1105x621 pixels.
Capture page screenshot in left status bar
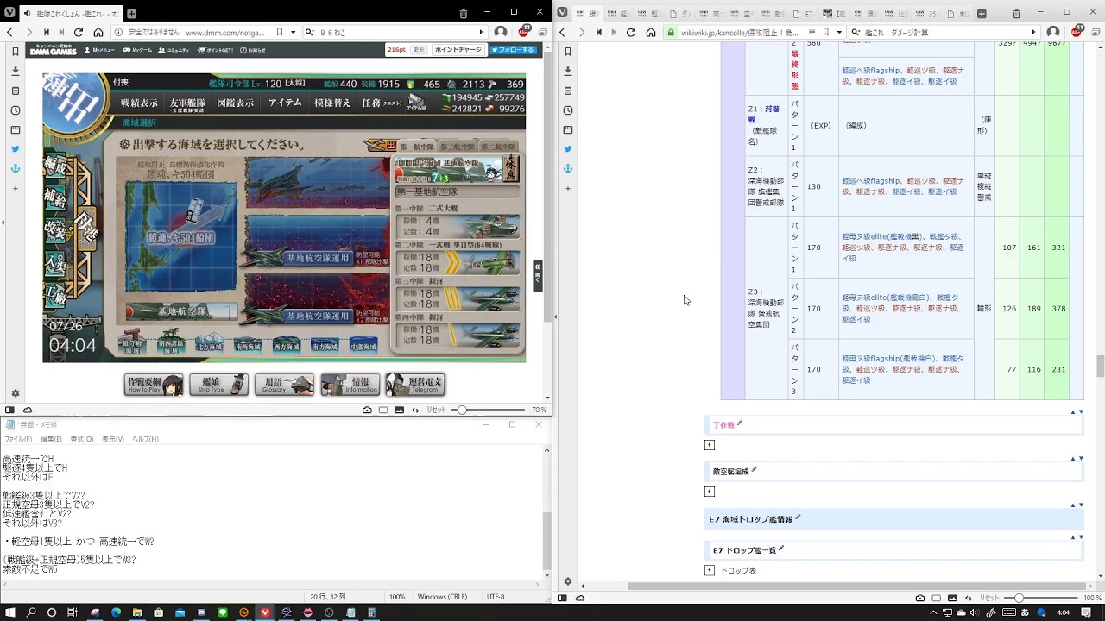(367, 410)
